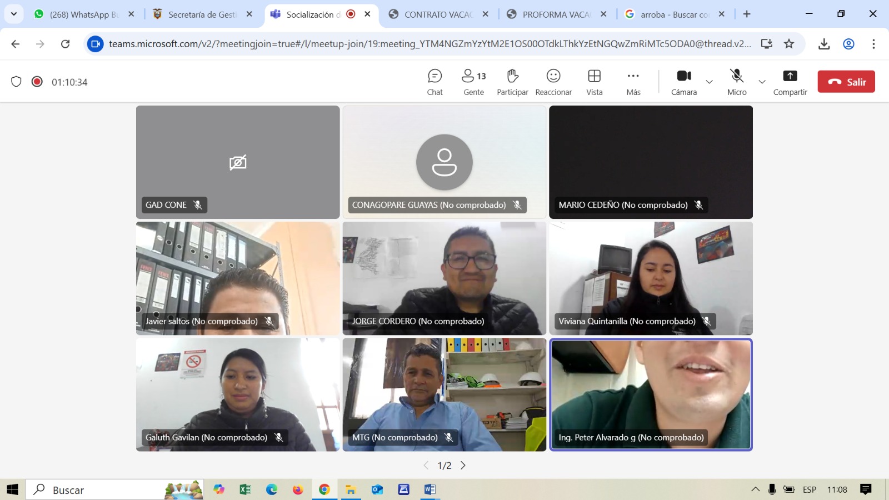Switch to CONTRATO VACAC tab
This screenshot has width=889, height=500.
438,14
